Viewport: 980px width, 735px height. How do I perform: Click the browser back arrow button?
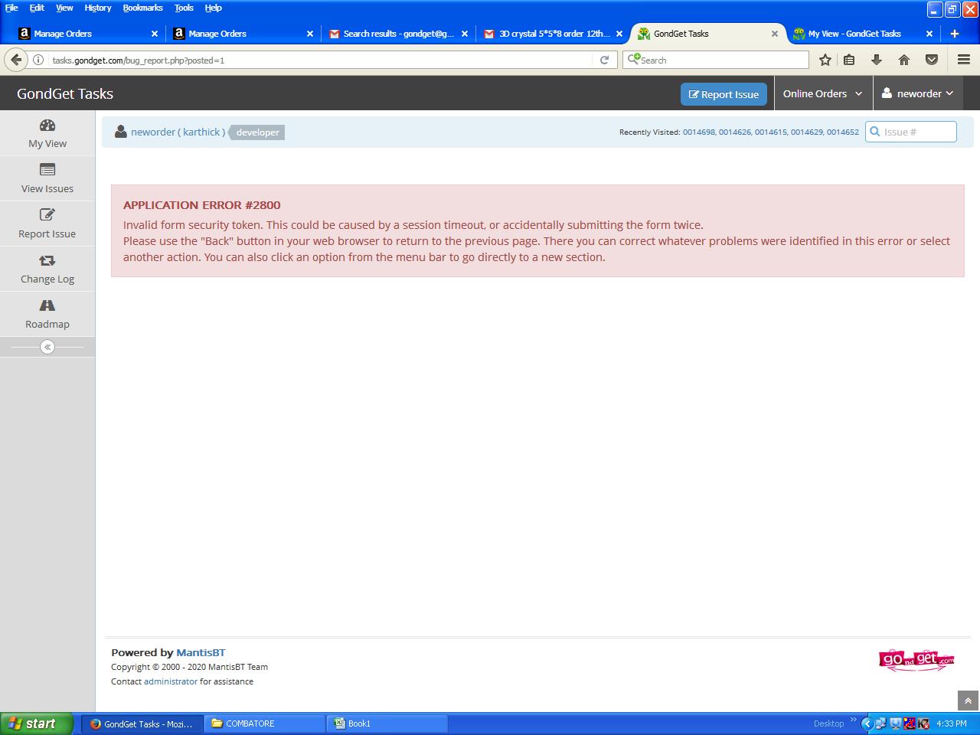pyautogui.click(x=16, y=60)
